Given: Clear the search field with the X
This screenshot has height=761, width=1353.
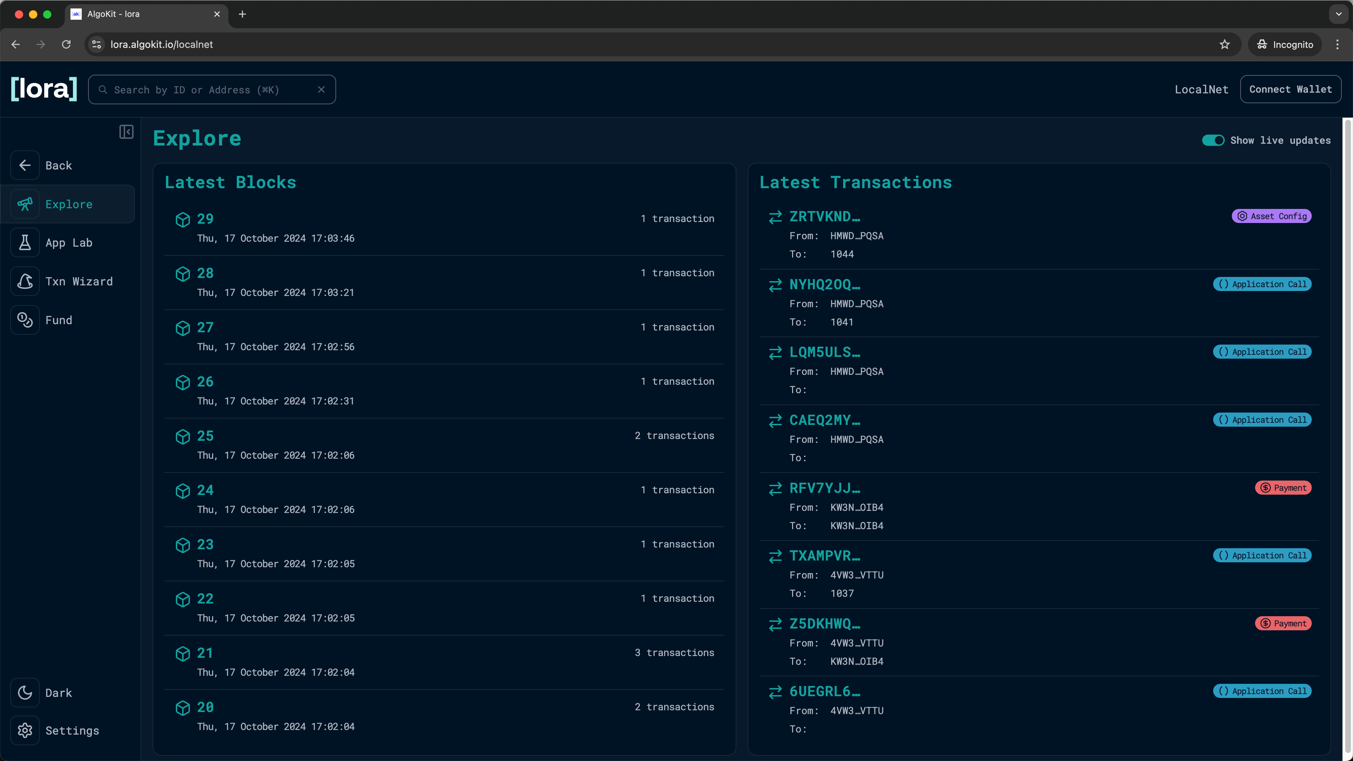Looking at the screenshot, I should (321, 90).
